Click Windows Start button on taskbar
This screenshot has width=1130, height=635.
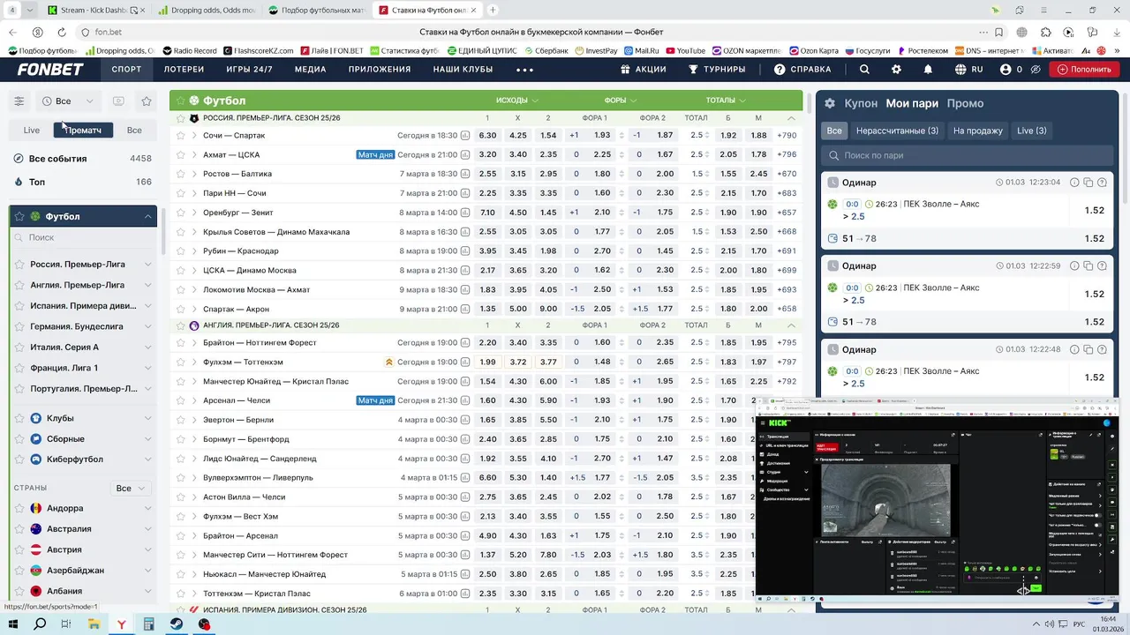coord(14,624)
